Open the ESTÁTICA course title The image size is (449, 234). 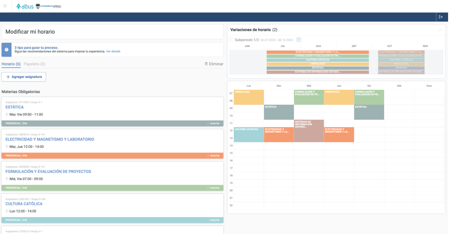(15, 107)
